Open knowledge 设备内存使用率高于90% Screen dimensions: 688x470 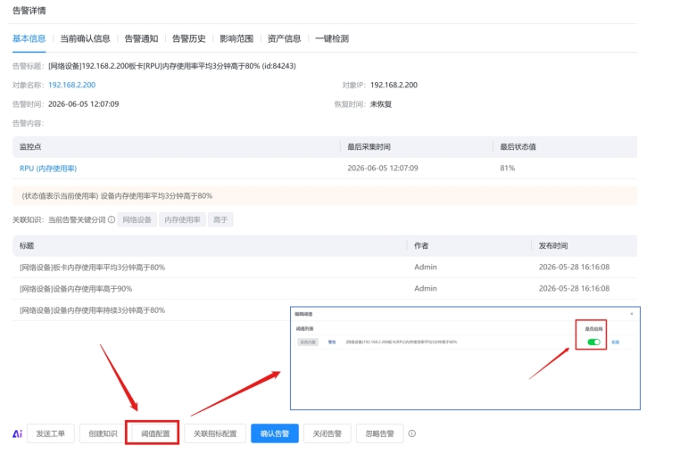76,288
